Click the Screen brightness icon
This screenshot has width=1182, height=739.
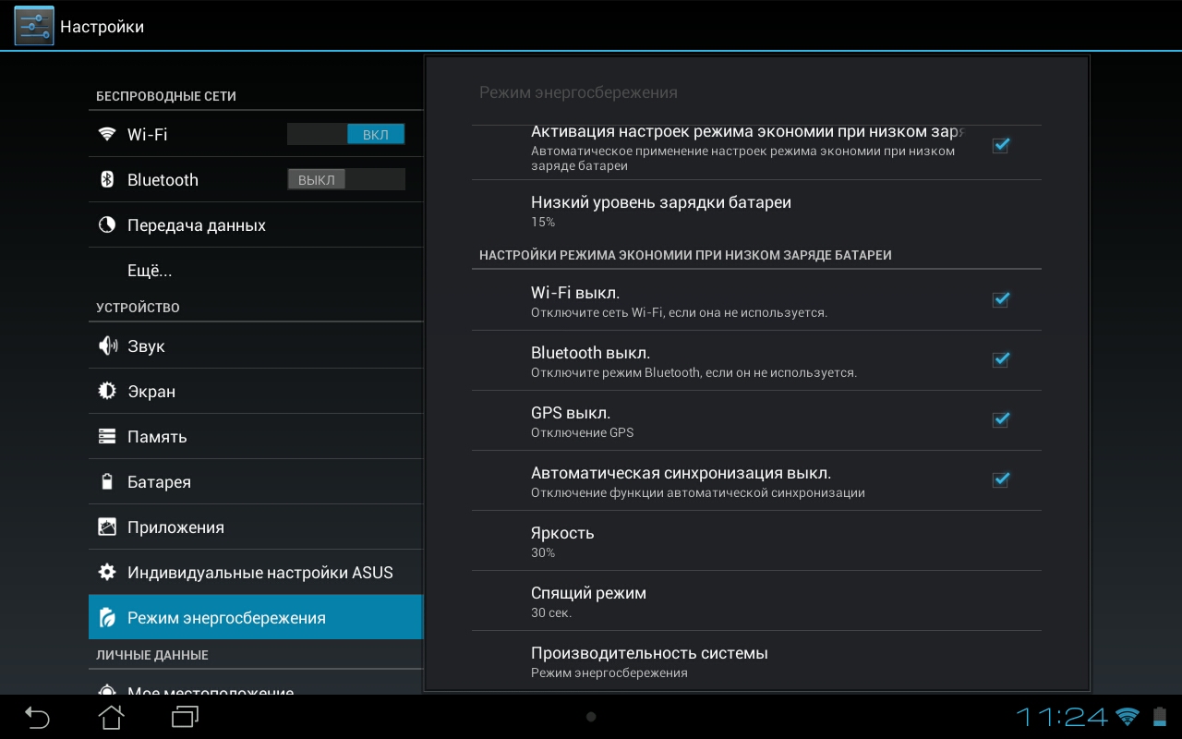click(107, 391)
